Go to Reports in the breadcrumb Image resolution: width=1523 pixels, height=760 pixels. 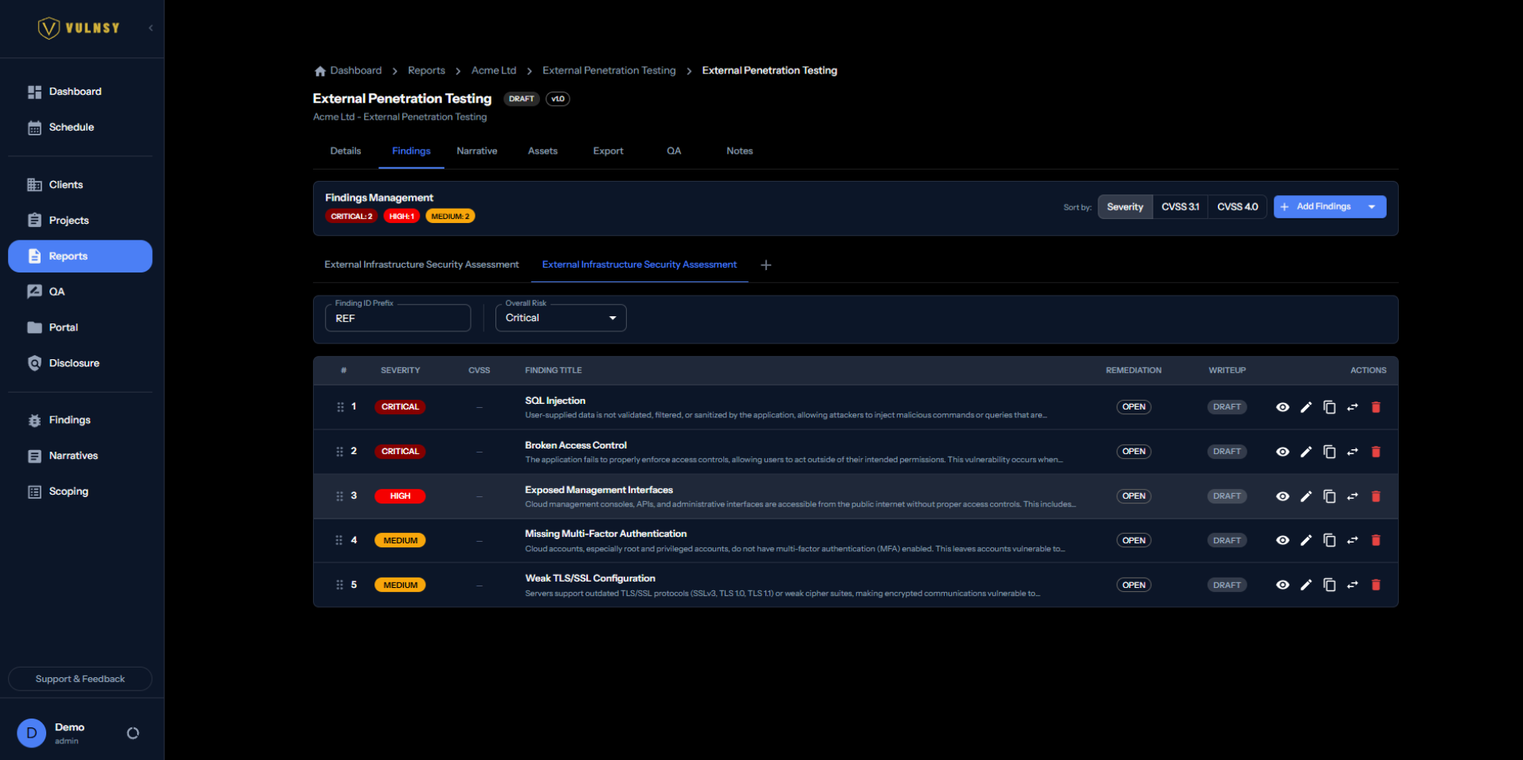click(x=426, y=71)
